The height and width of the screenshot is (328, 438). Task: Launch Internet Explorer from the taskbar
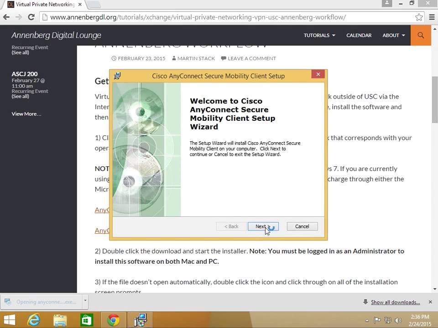pyautogui.click(x=33, y=320)
